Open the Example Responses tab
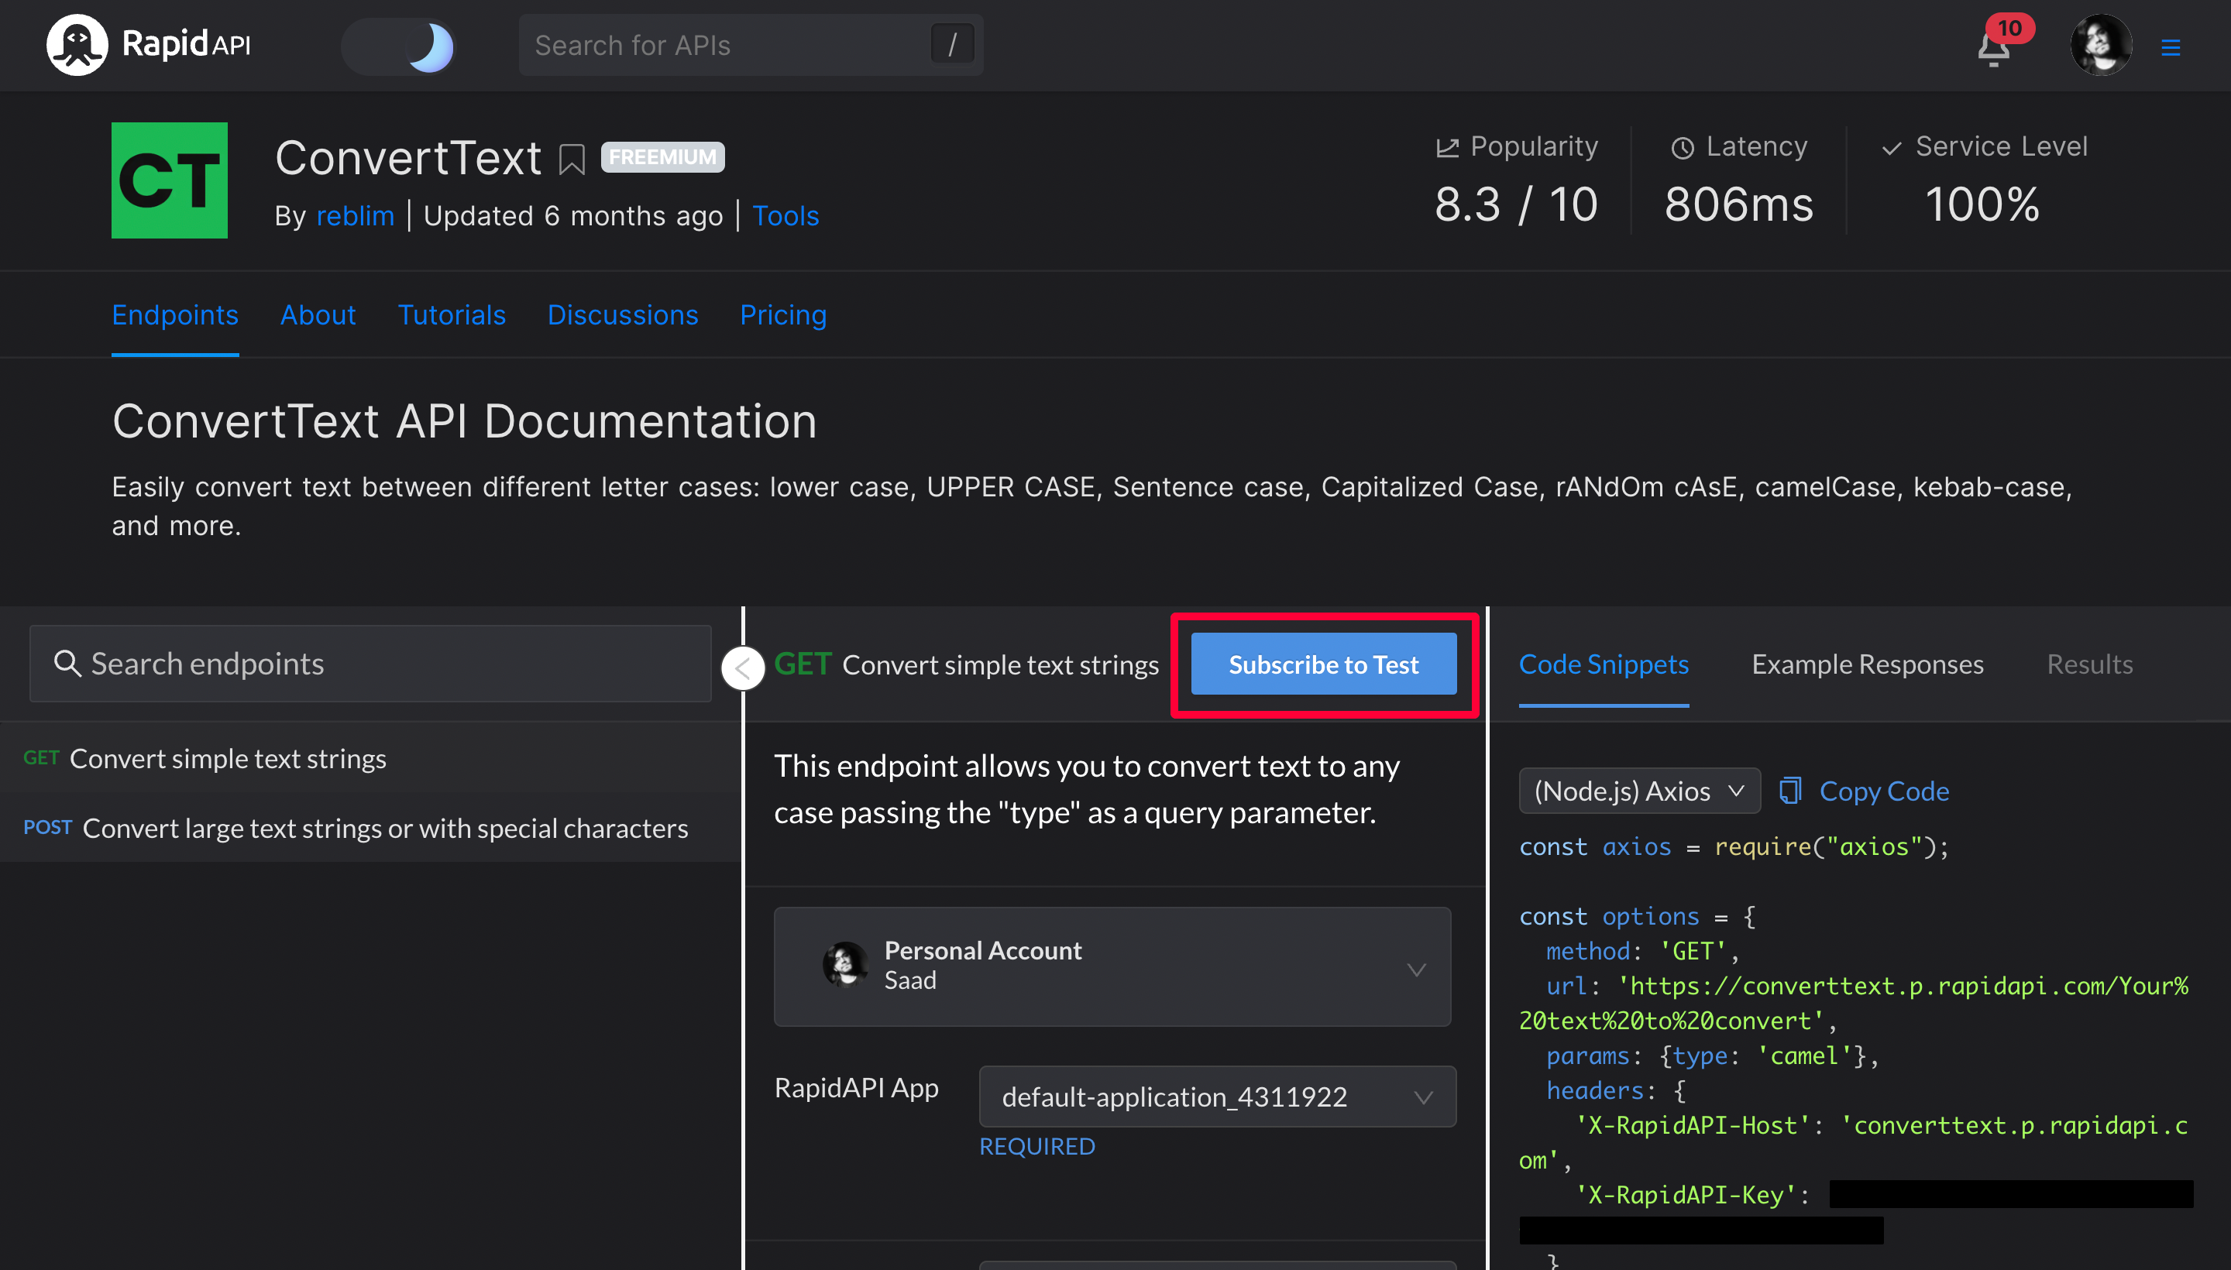This screenshot has height=1270, width=2231. coord(1866,664)
